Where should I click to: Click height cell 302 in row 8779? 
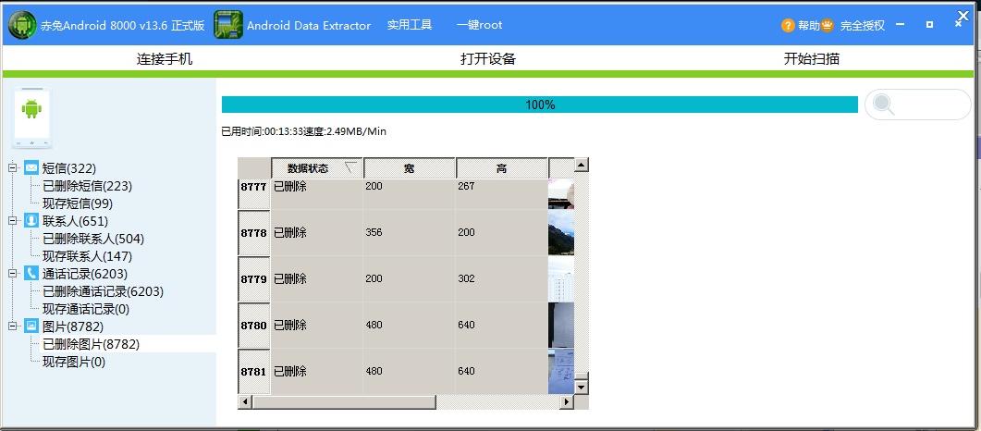coord(502,279)
